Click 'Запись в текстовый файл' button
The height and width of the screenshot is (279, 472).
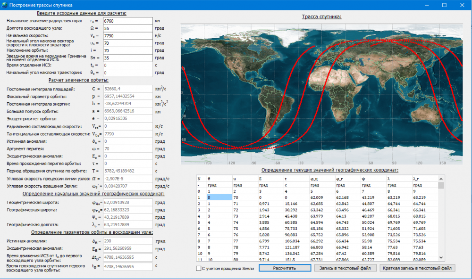(344, 268)
